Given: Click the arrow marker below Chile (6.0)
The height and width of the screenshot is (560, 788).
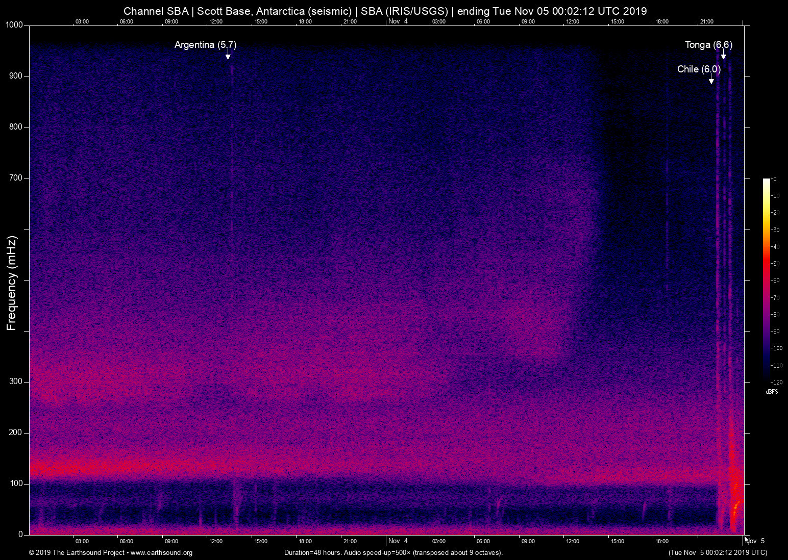Looking at the screenshot, I should coord(711,81).
